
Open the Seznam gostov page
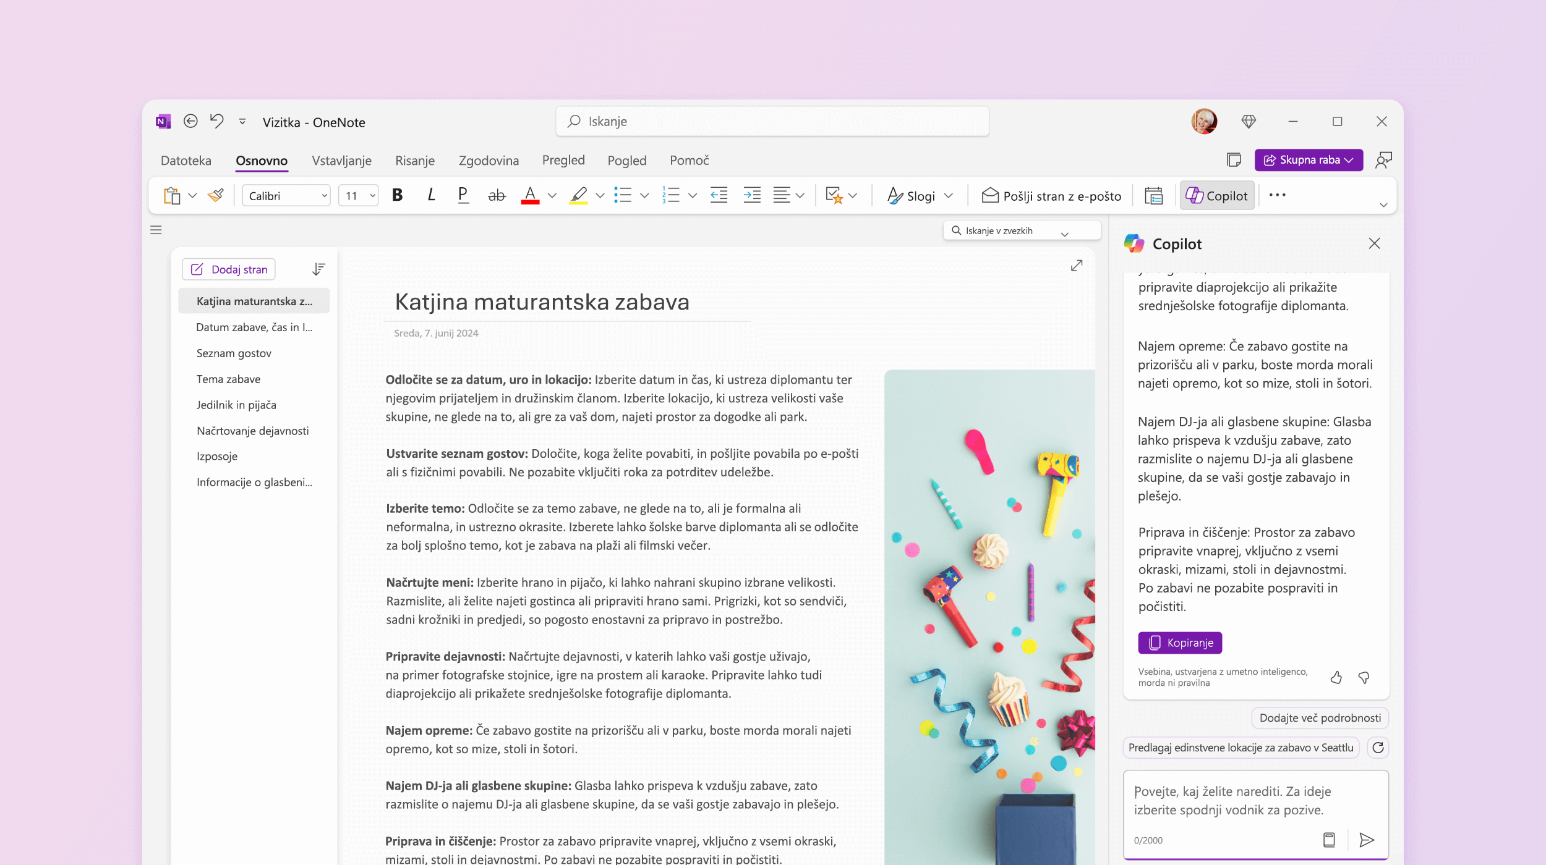[x=254, y=353]
